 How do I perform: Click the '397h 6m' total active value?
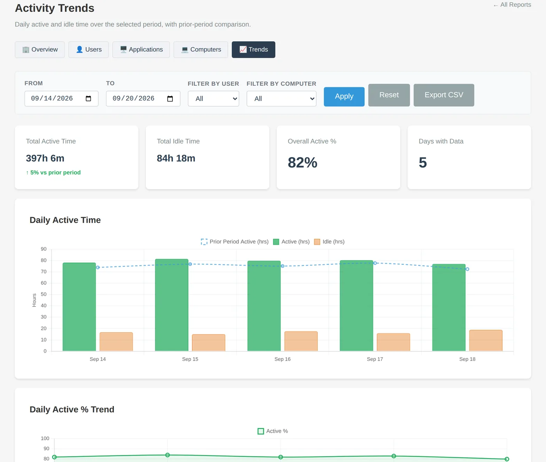(x=45, y=158)
